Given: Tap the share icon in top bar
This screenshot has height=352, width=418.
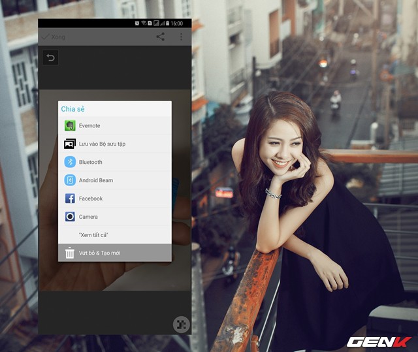Looking at the screenshot, I should [160, 37].
